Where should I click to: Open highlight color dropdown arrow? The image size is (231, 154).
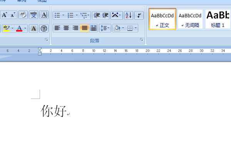[x=13, y=28]
